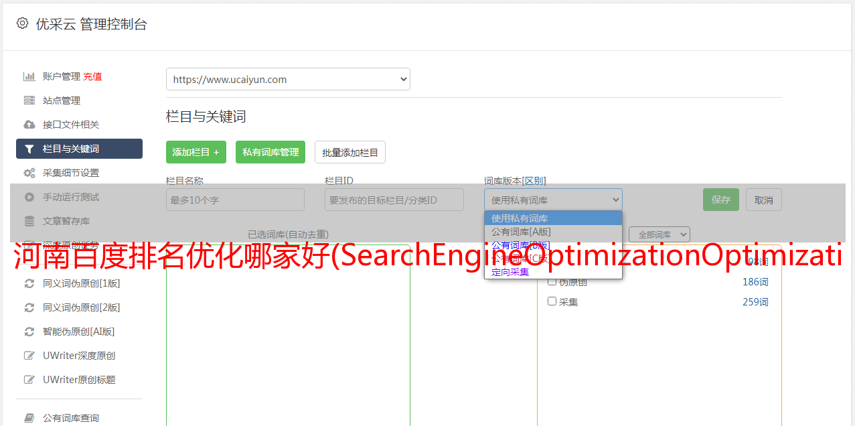Click the cloud upload icon for 接口文件相关
Screen dimensions: 855x426
tap(29, 125)
